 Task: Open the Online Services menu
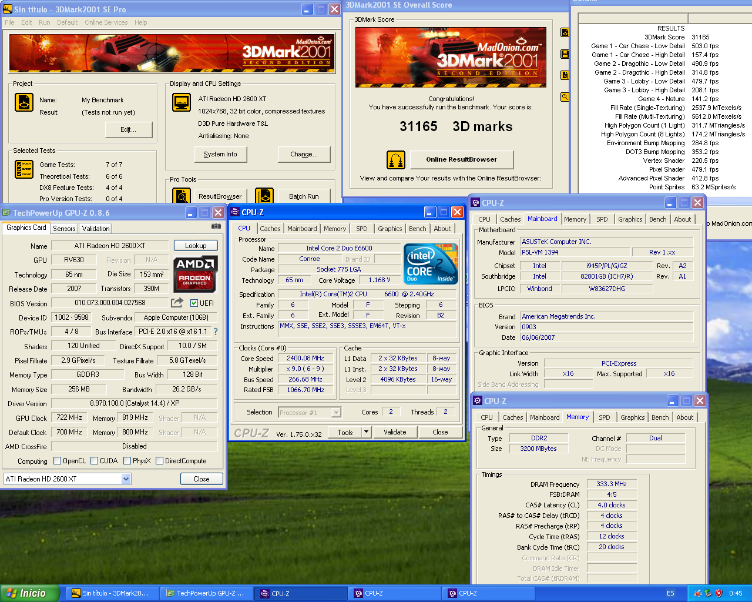tap(106, 22)
